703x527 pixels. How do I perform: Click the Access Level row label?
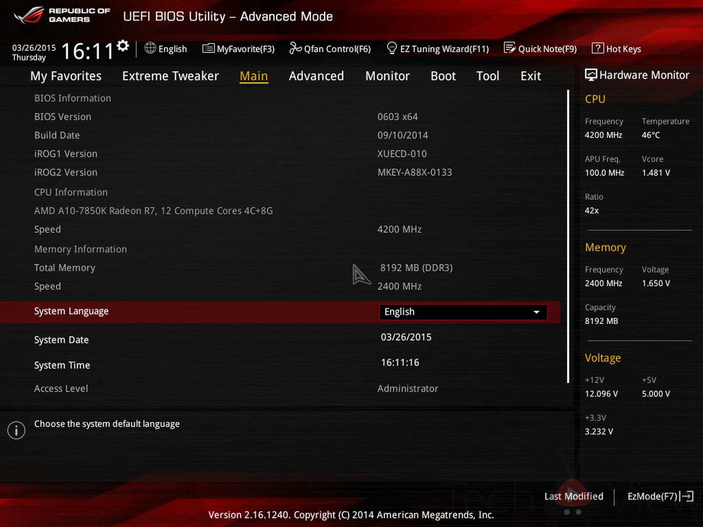tap(61, 388)
